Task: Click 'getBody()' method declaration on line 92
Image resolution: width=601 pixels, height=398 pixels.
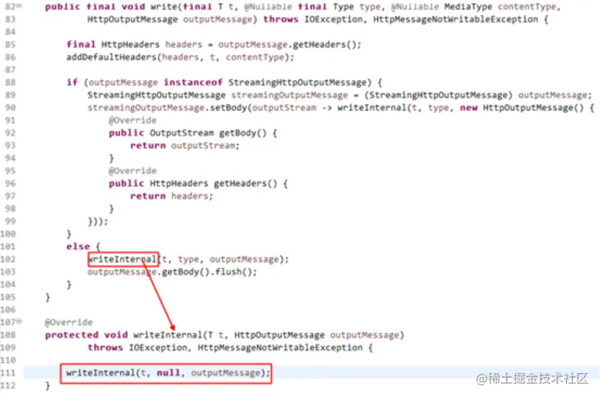Action: click(x=242, y=133)
